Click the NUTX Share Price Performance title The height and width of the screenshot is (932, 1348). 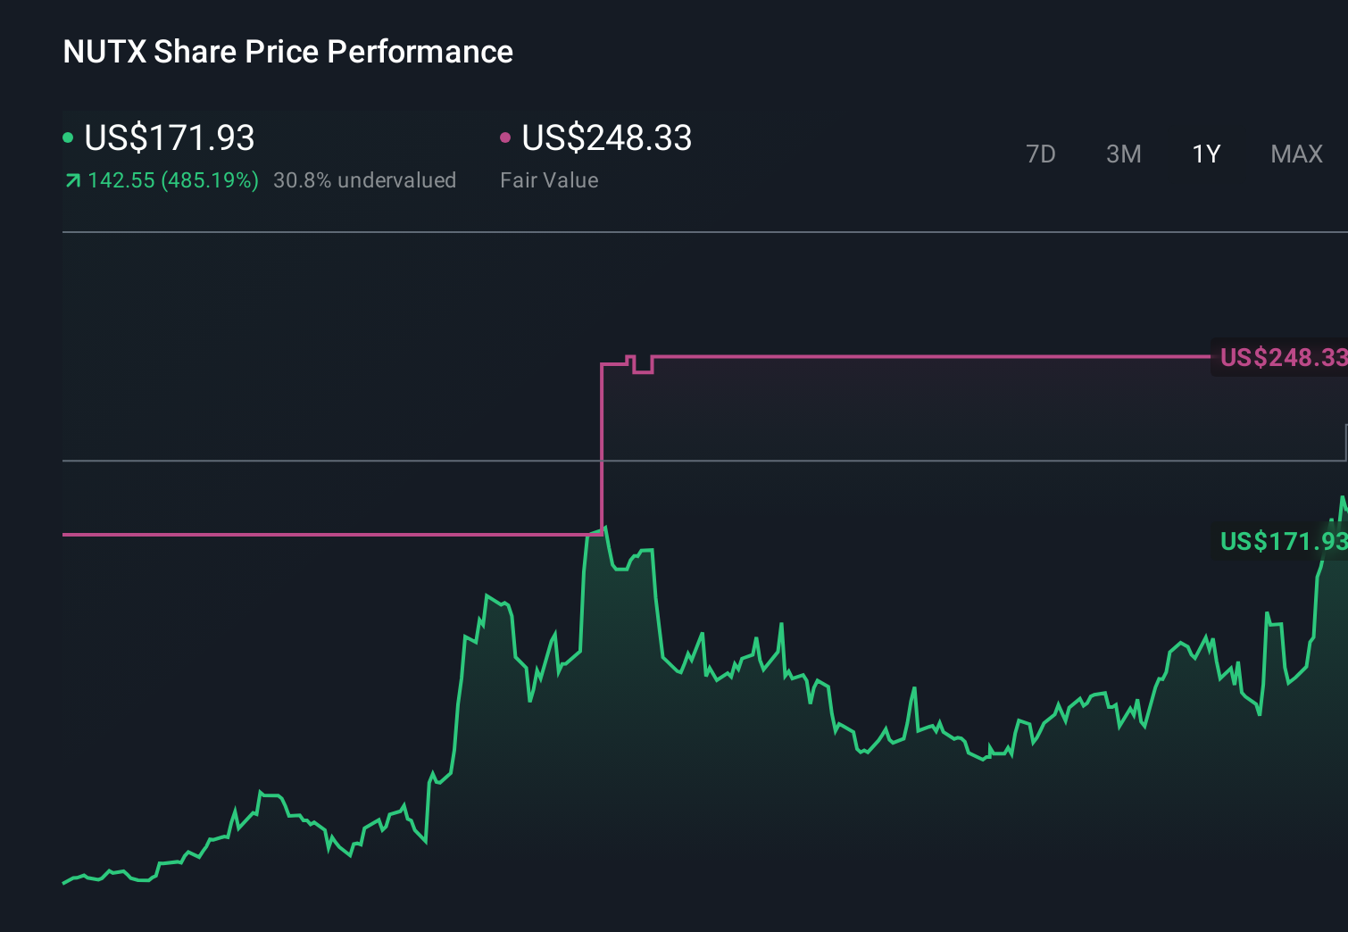(287, 51)
